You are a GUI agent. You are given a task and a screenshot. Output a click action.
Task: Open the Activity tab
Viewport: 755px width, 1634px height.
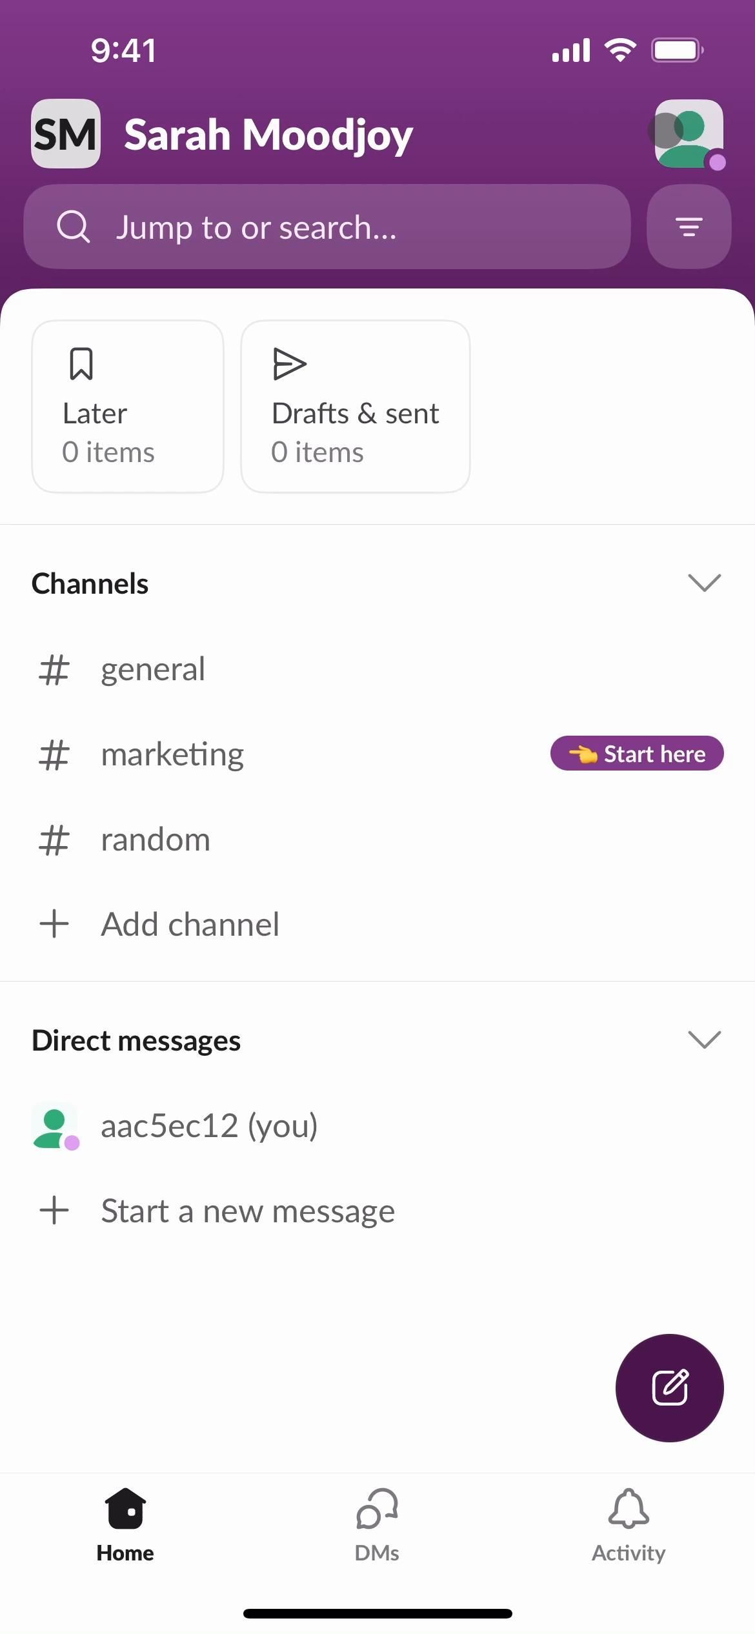629,1525
